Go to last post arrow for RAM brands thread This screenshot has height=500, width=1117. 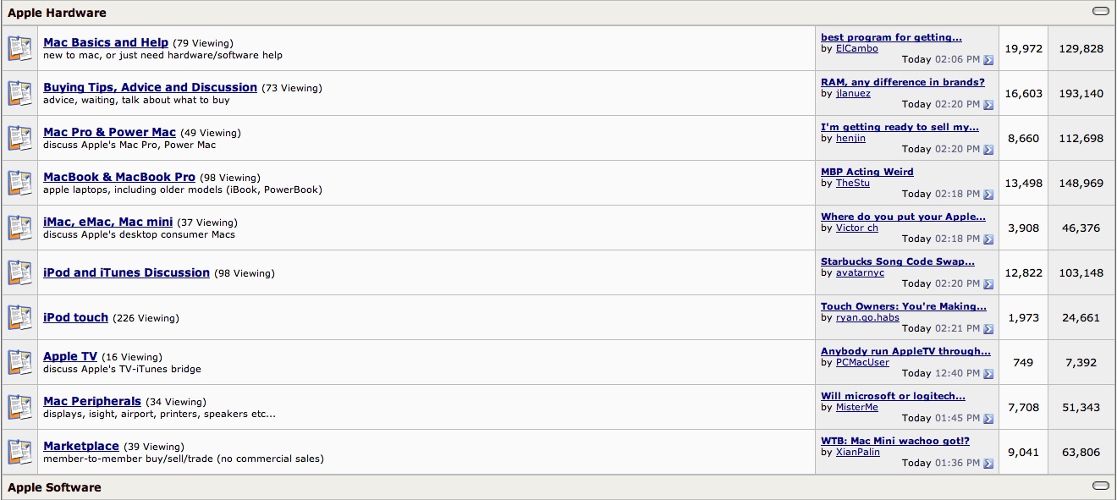pyautogui.click(x=988, y=105)
